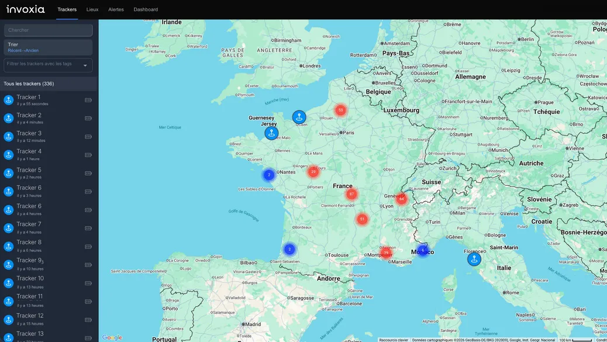
Task: Select the 'Tracker 6' row updated 3 hours ago
Action: [x=49, y=191]
